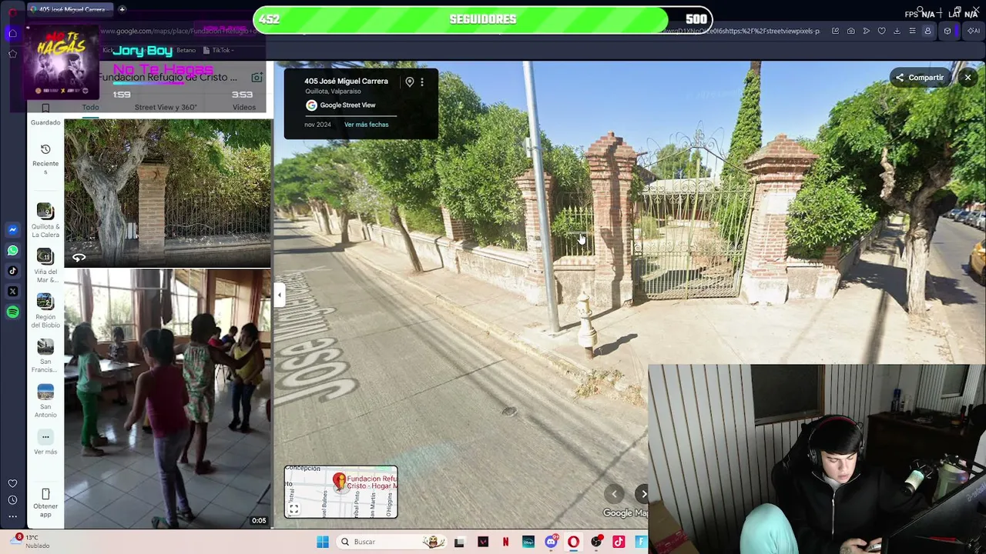Open Netflix from the taskbar
The height and width of the screenshot is (554, 986).
point(505,542)
